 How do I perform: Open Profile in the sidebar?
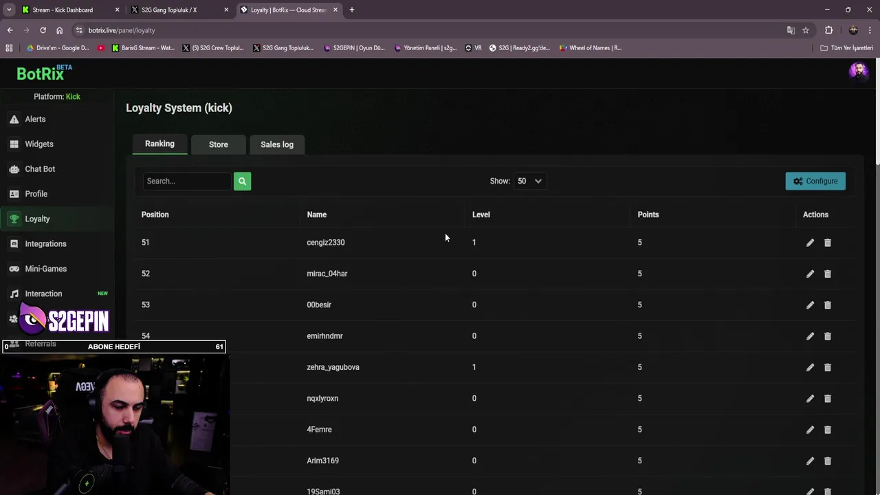pyautogui.click(x=36, y=194)
